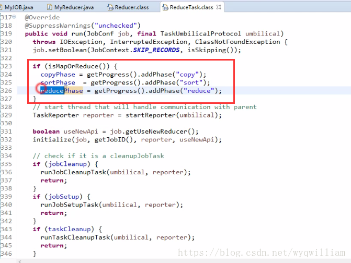Click the start thread comment on line 328

(x=144, y=107)
